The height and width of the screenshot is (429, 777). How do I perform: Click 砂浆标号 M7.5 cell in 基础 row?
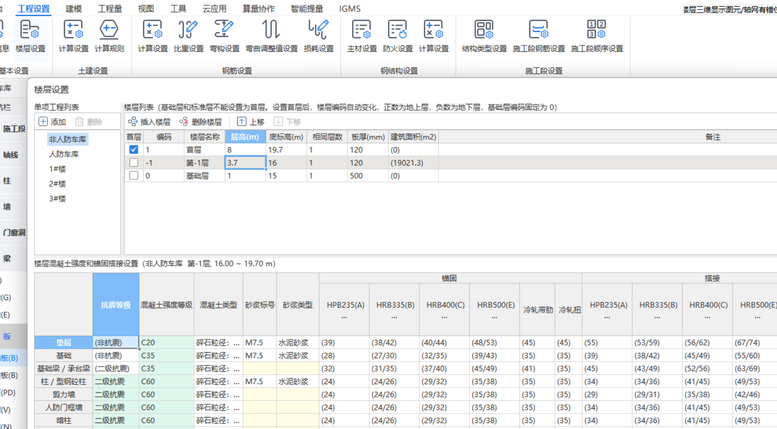tap(259, 355)
